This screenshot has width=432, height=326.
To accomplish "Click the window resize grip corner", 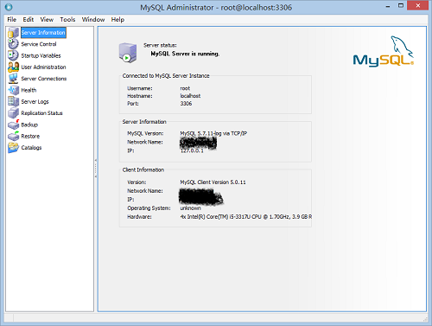I will 425,319.
